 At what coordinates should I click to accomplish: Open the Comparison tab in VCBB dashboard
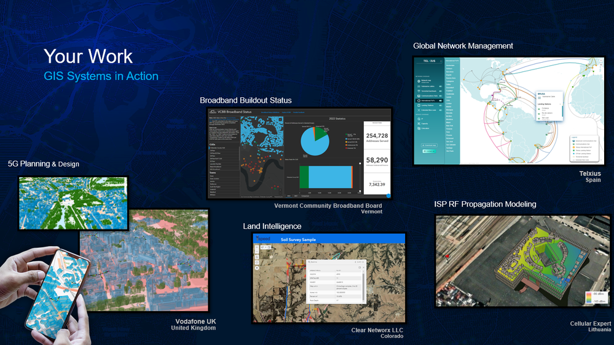pyautogui.click(x=305, y=196)
